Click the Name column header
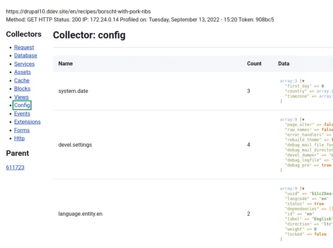The image size is (333, 248). coord(65,64)
